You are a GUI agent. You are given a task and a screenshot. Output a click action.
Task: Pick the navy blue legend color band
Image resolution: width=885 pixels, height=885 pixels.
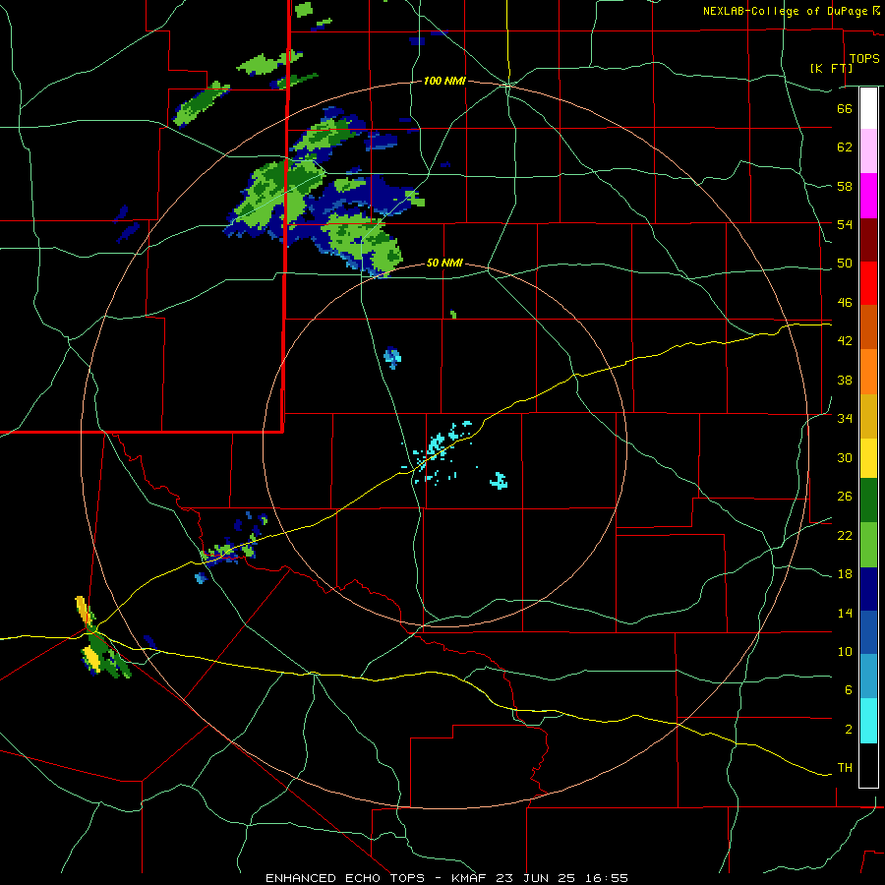pos(868,589)
